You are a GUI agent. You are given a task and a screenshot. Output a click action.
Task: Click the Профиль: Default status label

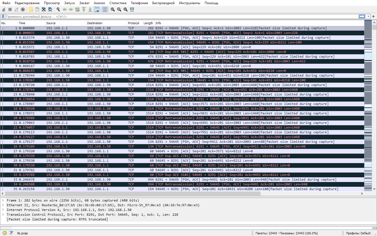[x=358, y=233]
